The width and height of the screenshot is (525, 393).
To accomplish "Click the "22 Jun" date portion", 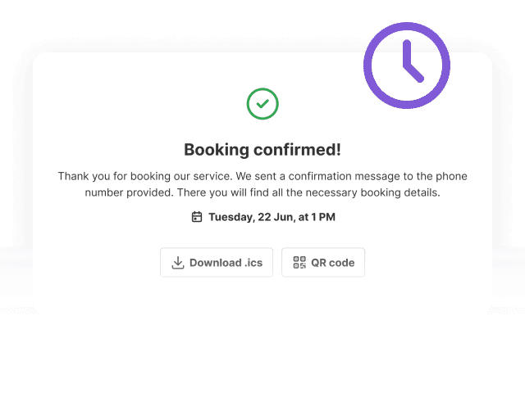I will click(276, 217).
